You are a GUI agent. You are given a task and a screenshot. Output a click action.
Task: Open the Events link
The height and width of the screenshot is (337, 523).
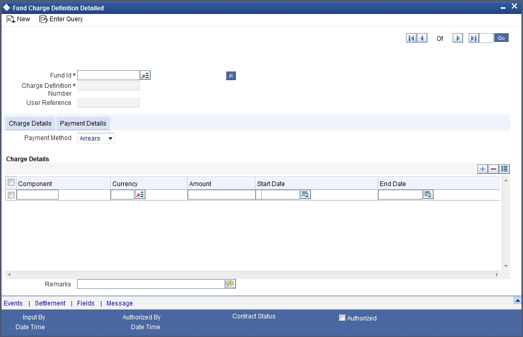click(13, 303)
